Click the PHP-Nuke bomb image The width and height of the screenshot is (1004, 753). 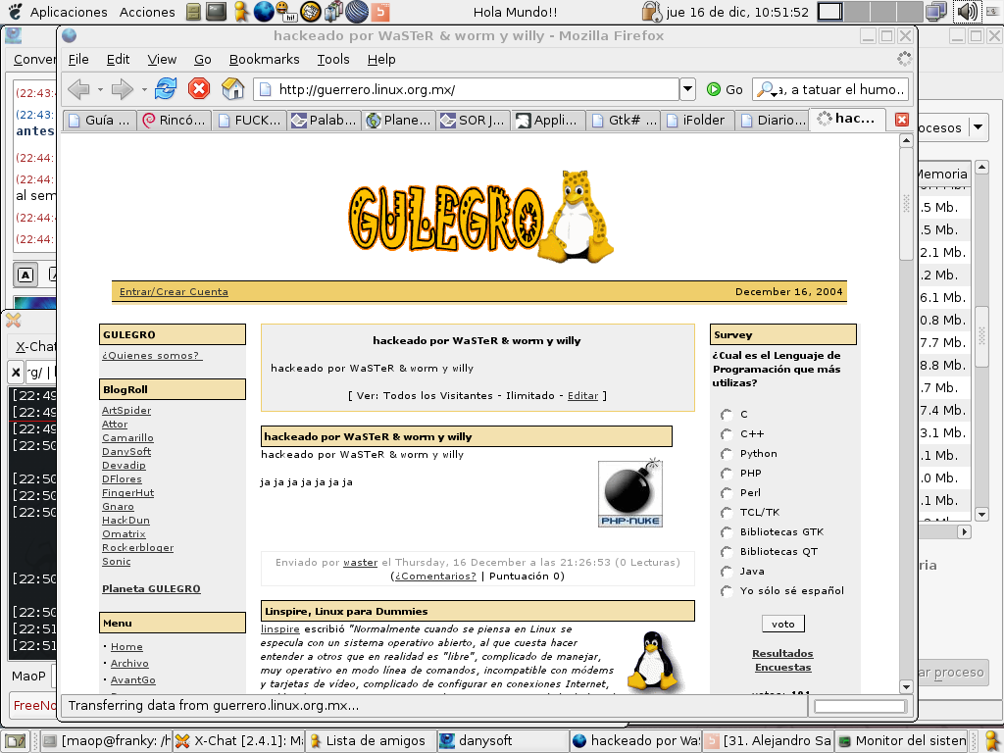tap(630, 492)
